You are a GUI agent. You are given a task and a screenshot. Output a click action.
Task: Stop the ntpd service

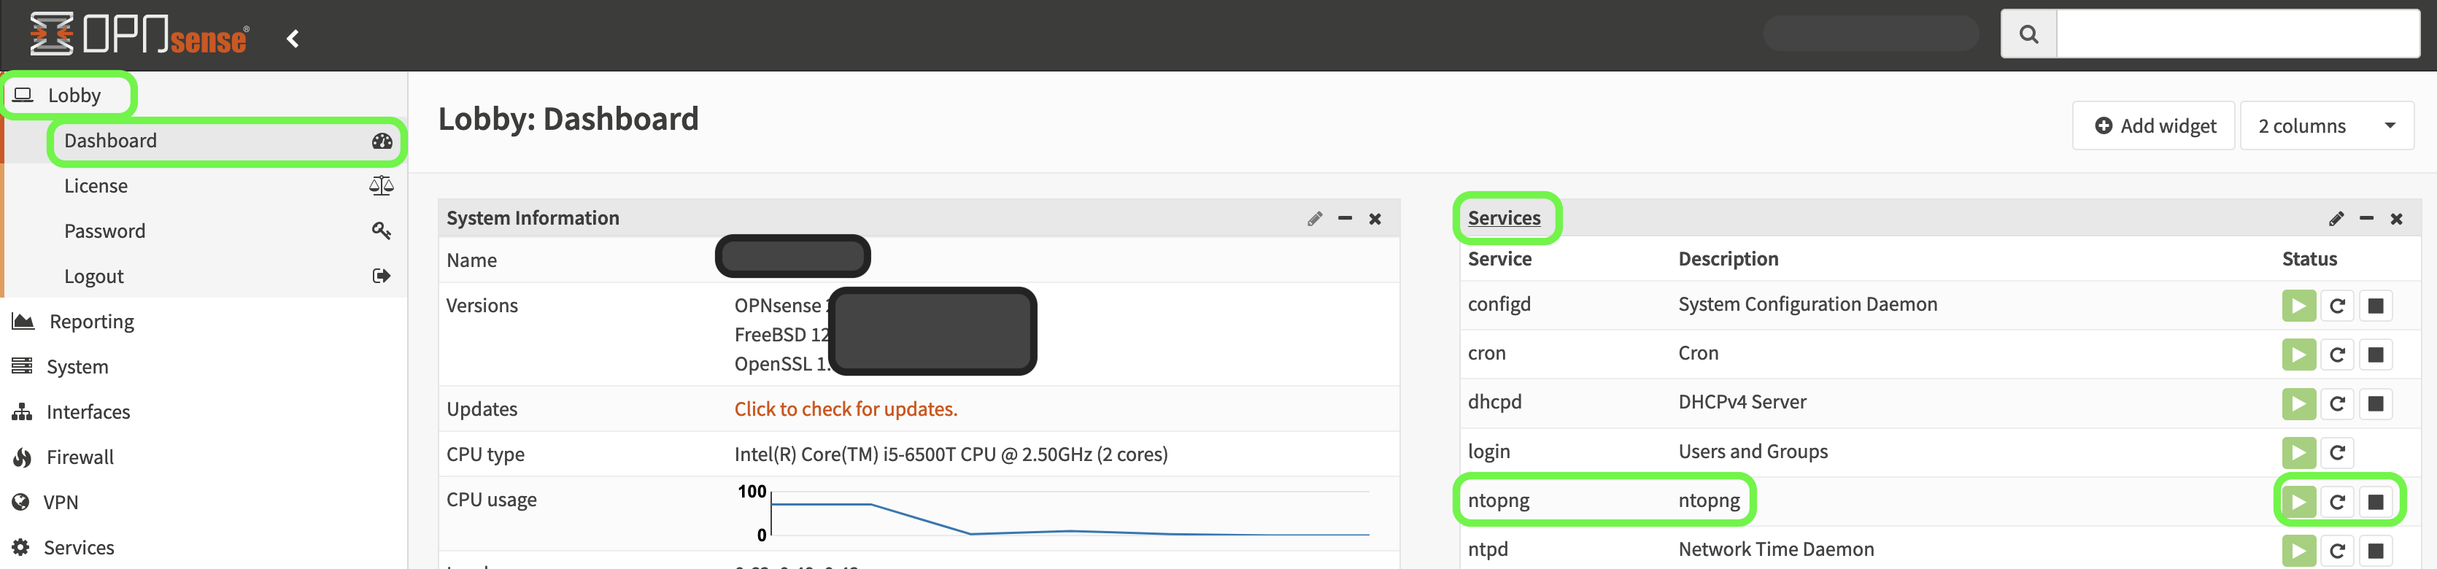click(2376, 551)
